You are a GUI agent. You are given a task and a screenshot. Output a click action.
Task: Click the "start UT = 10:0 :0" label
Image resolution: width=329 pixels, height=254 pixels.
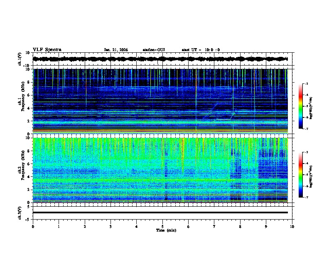tap(201, 50)
